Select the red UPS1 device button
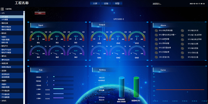 click(40, 13)
